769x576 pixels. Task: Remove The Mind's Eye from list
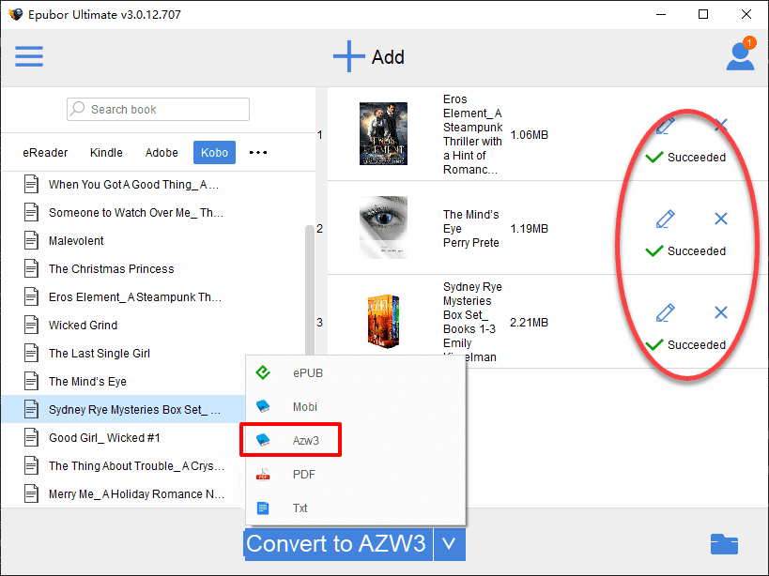(x=721, y=219)
